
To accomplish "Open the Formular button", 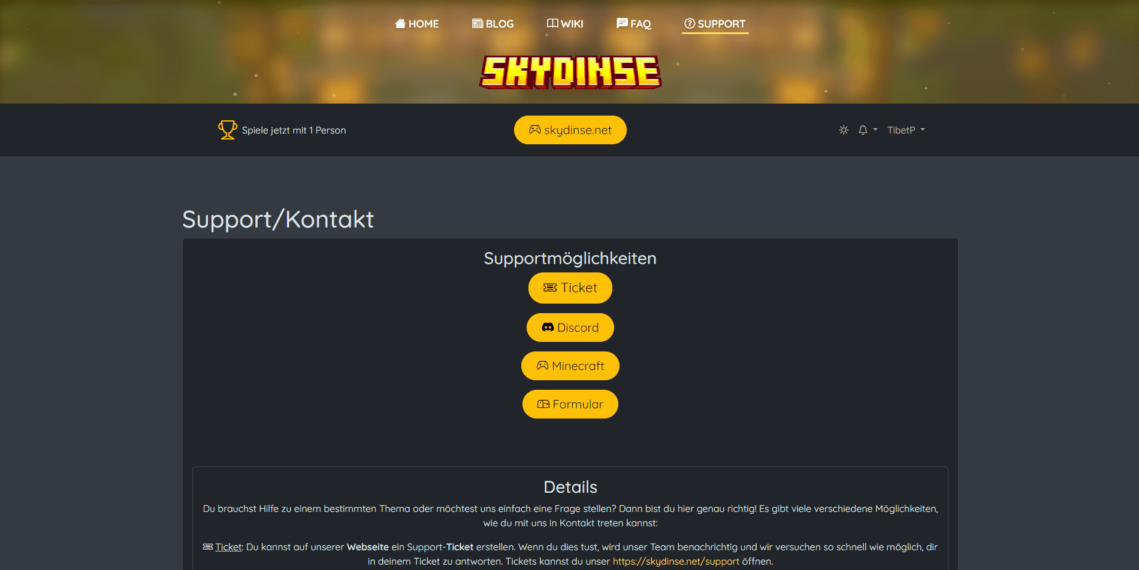I will (x=570, y=404).
